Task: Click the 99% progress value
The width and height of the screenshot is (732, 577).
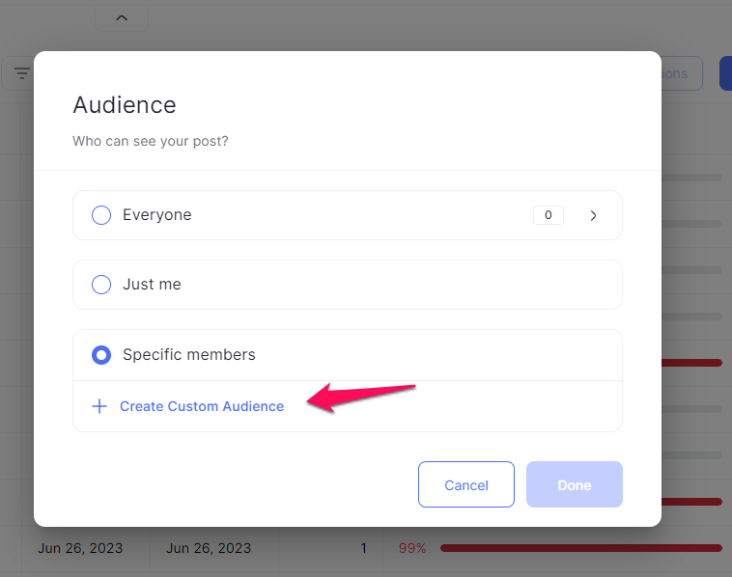Action: tap(412, 548)
